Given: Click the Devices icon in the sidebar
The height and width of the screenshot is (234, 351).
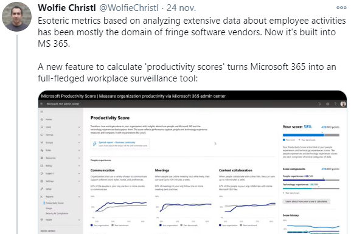Looking at the screenshot, I should click(42, 135).
